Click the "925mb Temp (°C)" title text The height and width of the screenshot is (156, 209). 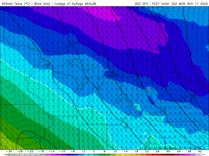tap(16, 4)
